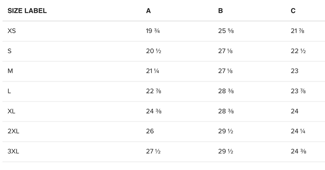
Task: Click XS measurement A value 19 ¾
Action: 153,31
